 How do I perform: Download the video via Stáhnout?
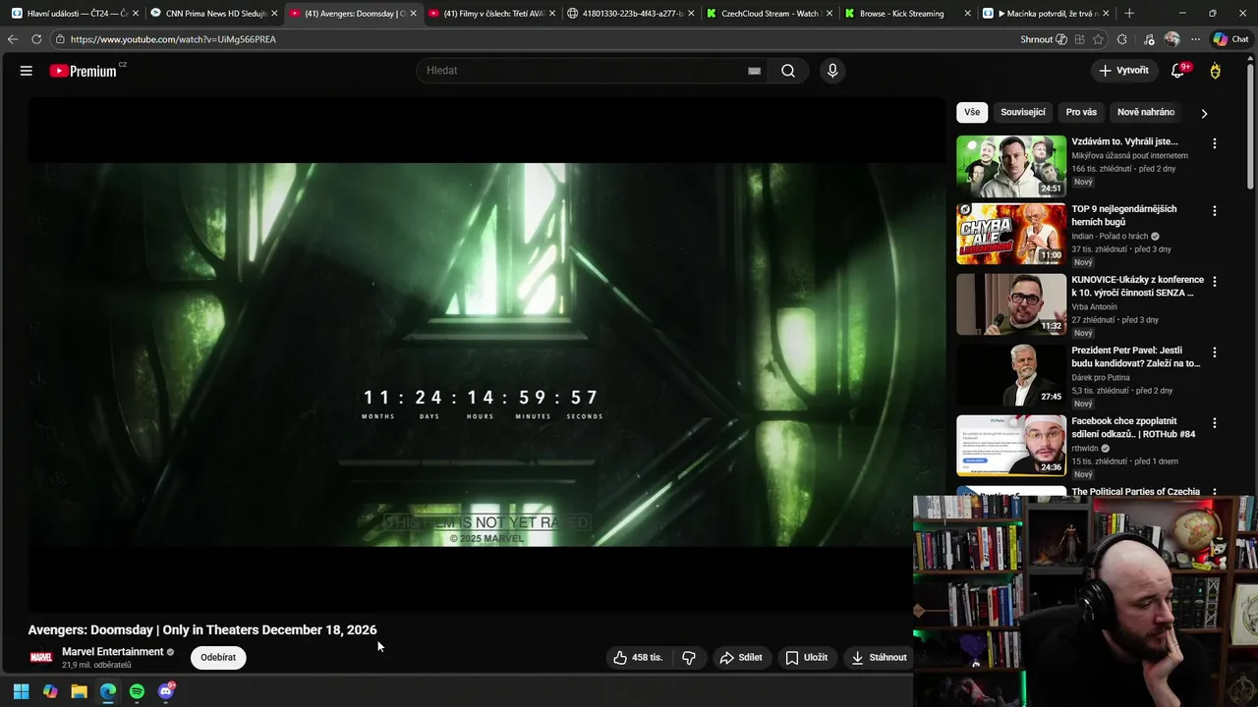pos(879,658)
